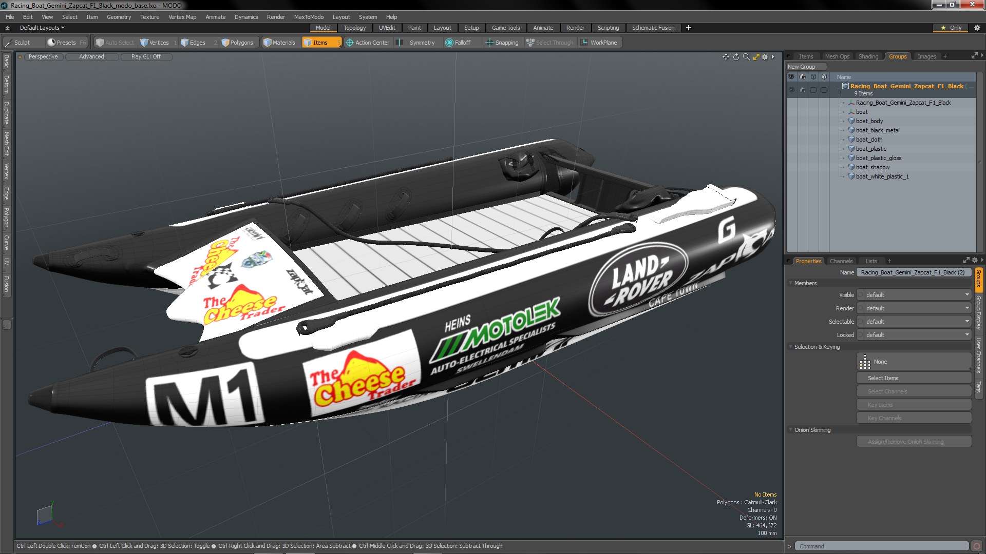Open the Texture menu

point(149,17)
